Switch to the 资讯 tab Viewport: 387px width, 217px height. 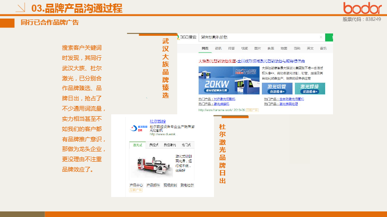(218, 48)
